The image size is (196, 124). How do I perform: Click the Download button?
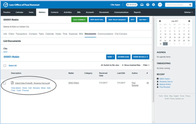tap(123, 57)
